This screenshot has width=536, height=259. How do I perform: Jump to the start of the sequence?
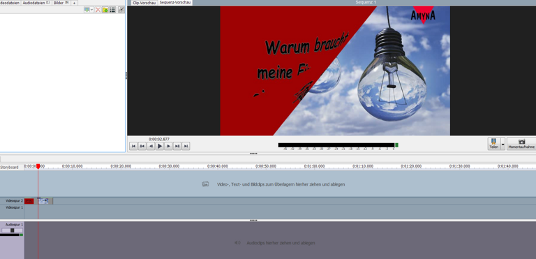[134, 146]
